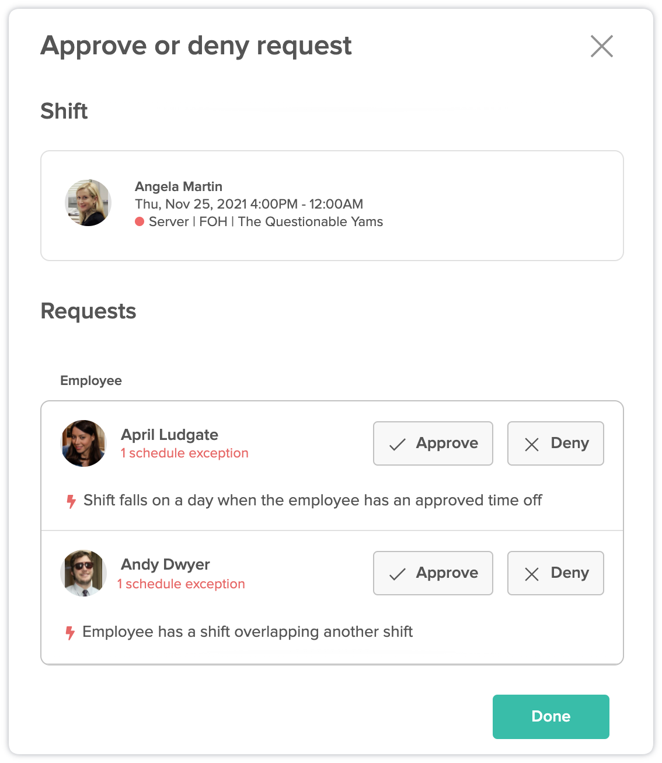Screen dimensions: 662x763
Task: Click Andy Dwyer's avatar picture
Action: click(84, 573)
